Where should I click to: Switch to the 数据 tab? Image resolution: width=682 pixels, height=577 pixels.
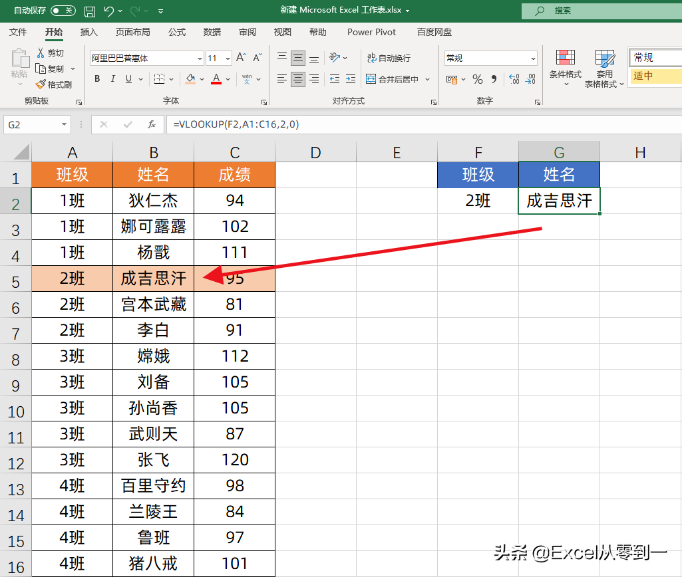[212, 32]
